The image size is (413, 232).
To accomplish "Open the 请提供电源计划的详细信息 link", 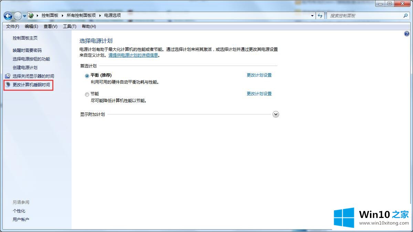I will pos(133,55).
